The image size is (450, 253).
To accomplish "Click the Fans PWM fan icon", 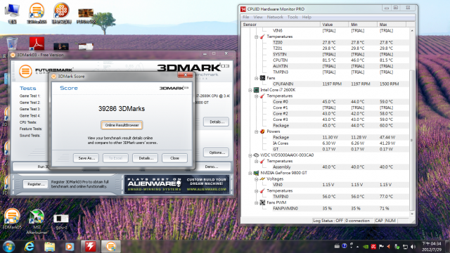I will pos(262,203).
